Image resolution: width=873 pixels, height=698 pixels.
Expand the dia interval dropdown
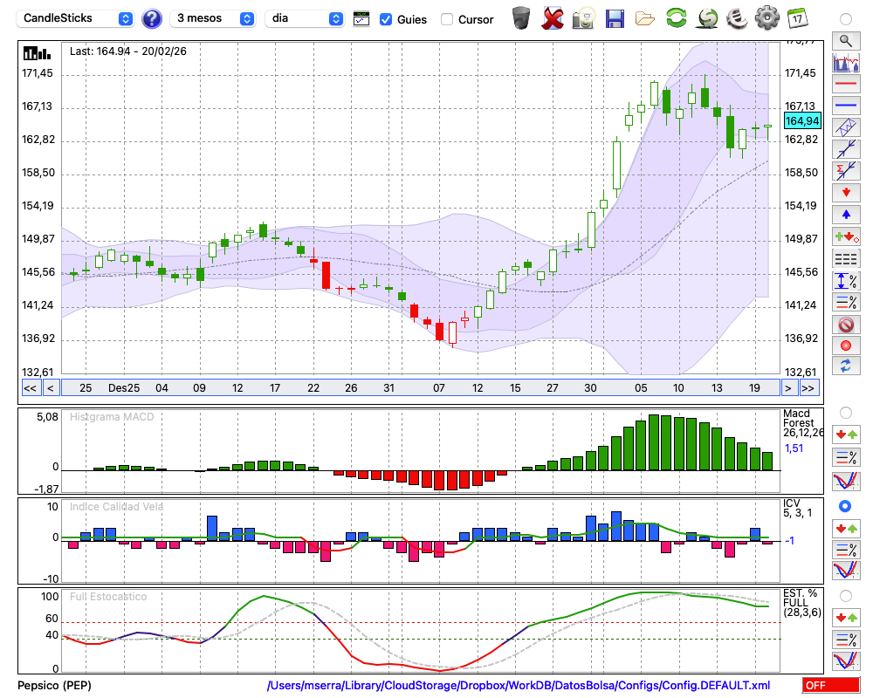point(305,18)
